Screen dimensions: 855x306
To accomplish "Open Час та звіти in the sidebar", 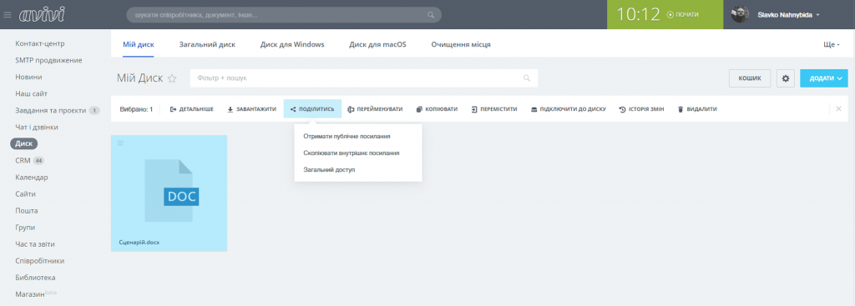I will click(x=35, y=244).
